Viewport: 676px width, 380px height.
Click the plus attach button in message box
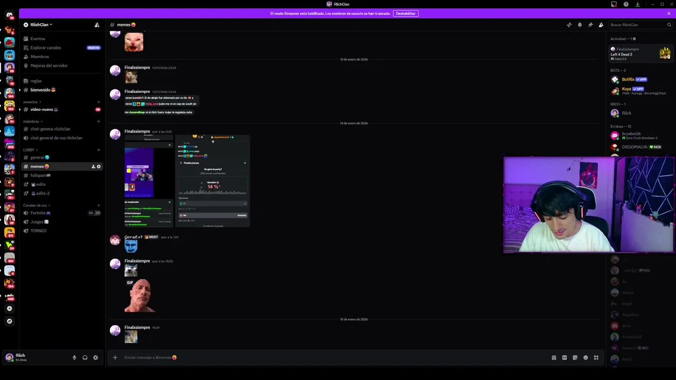tap(115, 357)
